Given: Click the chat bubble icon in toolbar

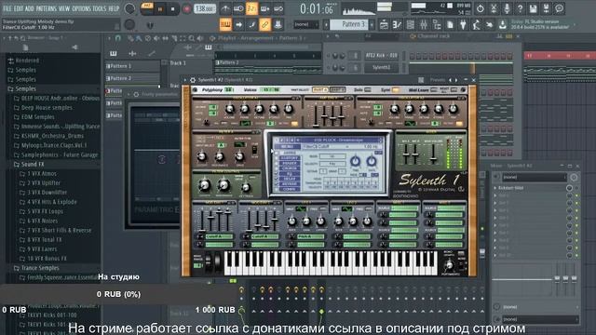Looking at the screenshot, I should [559, 8].
